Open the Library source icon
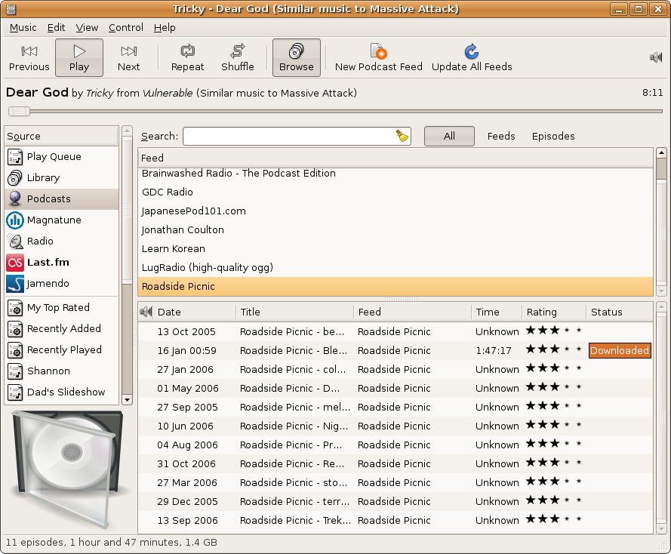 (x=15, y=178)
